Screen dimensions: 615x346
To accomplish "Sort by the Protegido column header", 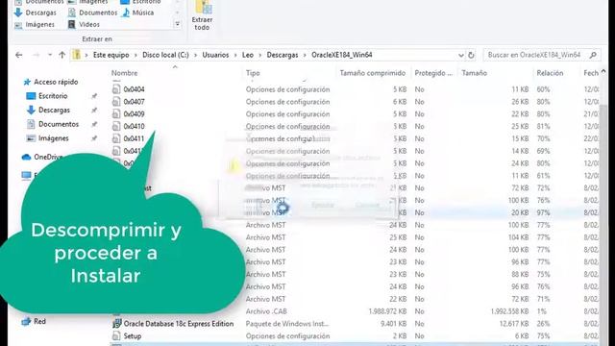I will 433,73.
